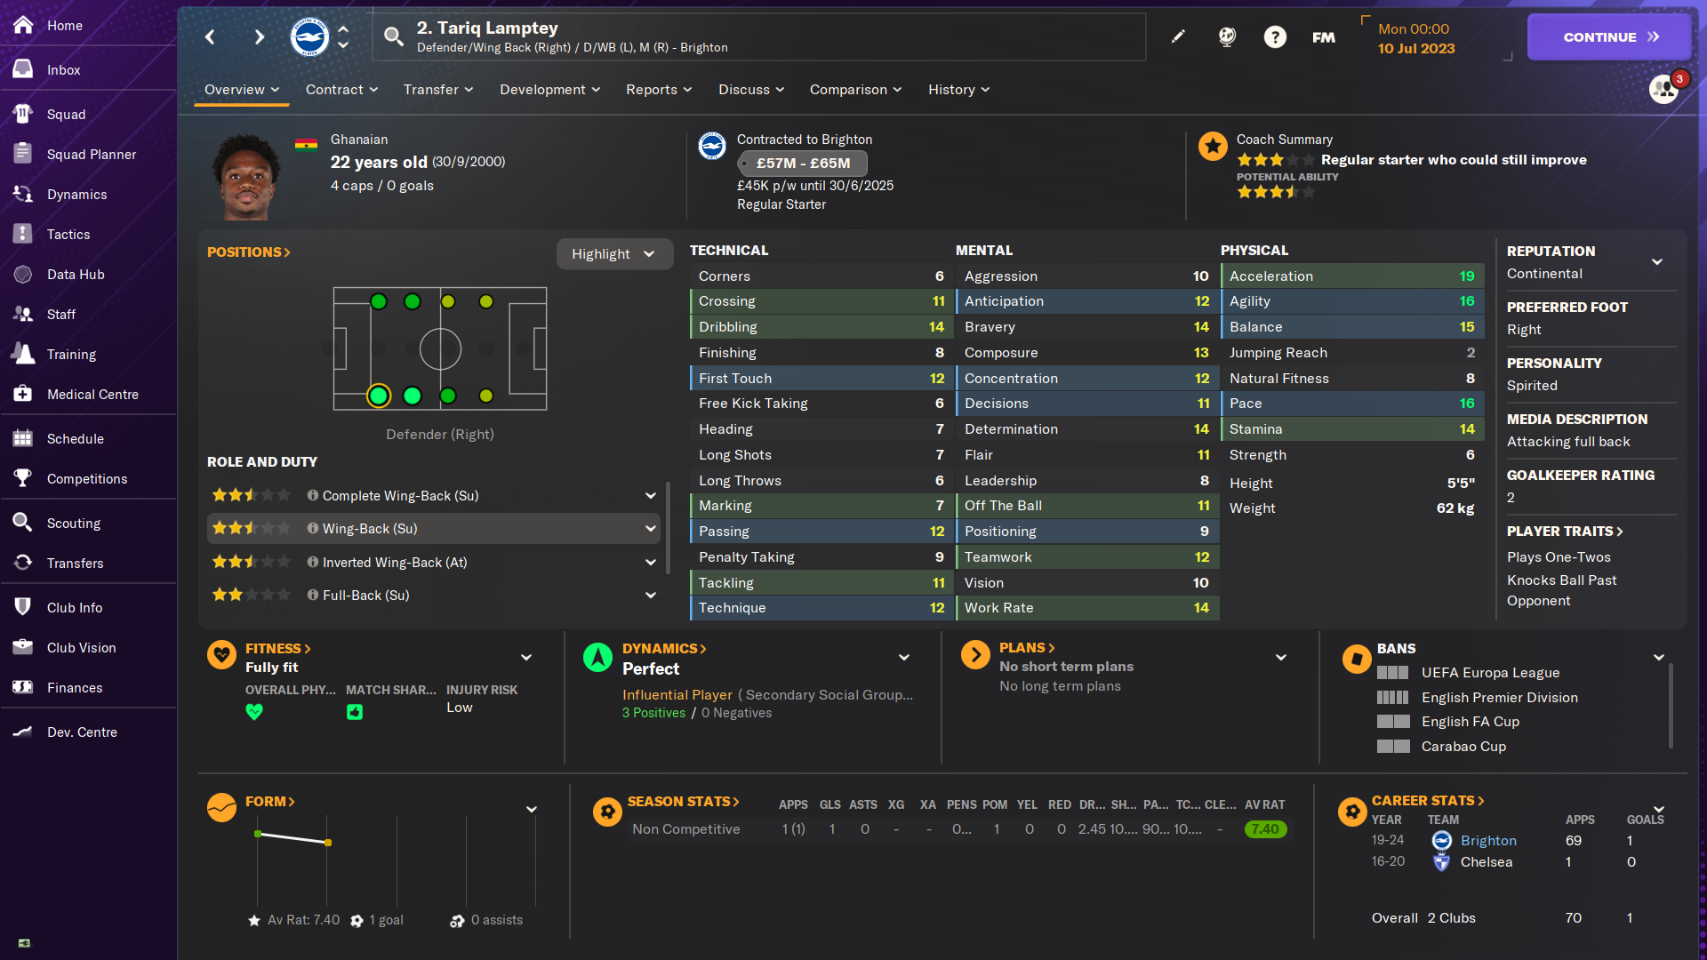Click the search magnifier icon
The width and height of the screenshot is (1707, 960).
pyautogui.click(x=393, y=36)
